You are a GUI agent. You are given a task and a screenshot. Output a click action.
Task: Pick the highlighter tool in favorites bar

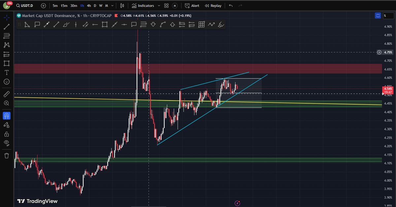point(221,24)
